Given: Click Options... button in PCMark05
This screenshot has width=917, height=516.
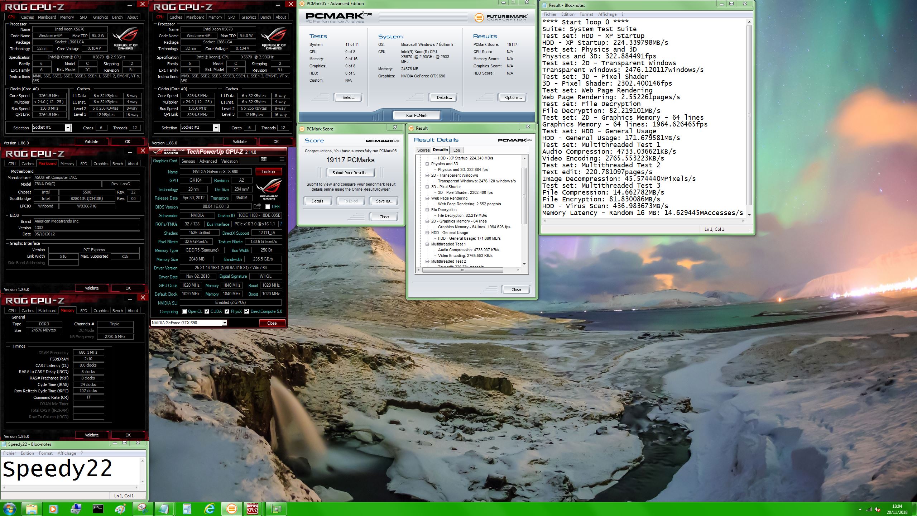Looking at the screenshot, I should pyautogui.click(x=513, y=97).
